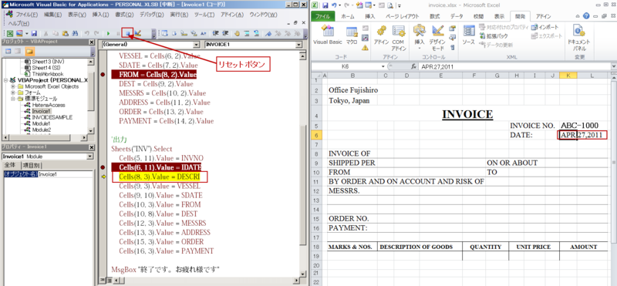Image resolution: width=617 pixels, height=286 pixels.
Task: Click the インポート button in XML group
Action: pos(545,27)
